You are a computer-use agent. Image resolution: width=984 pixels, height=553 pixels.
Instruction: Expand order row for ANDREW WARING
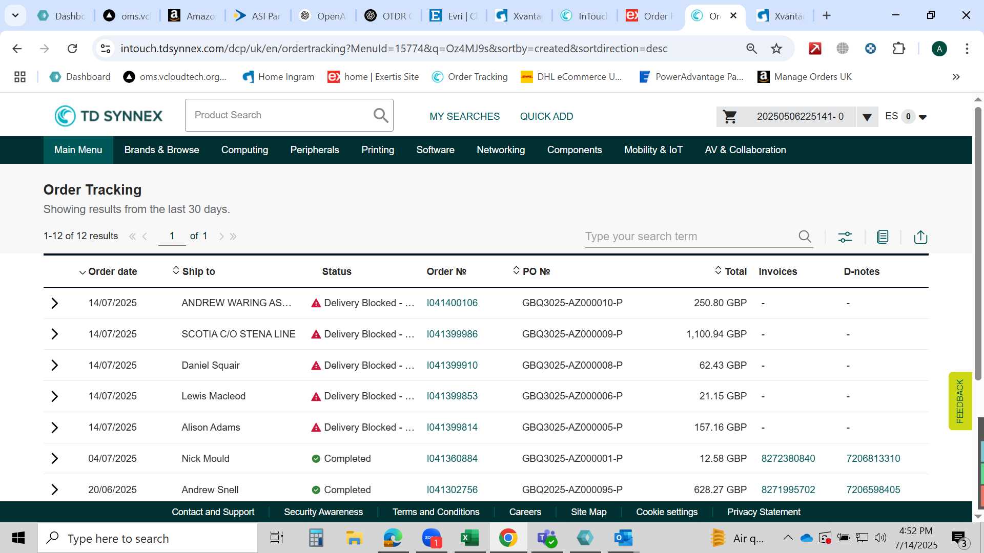[55, 303]
